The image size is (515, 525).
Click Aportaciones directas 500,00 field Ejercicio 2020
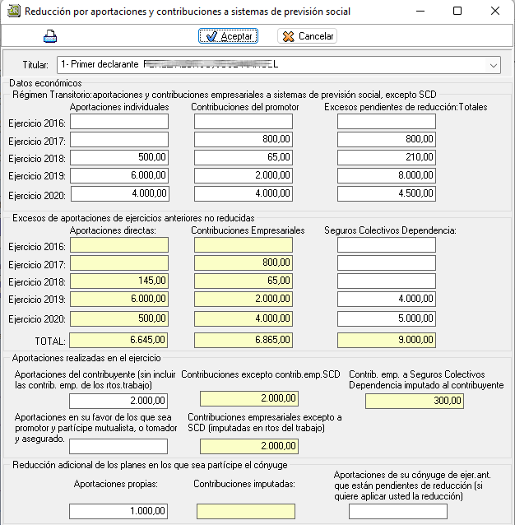click(119, 318)
